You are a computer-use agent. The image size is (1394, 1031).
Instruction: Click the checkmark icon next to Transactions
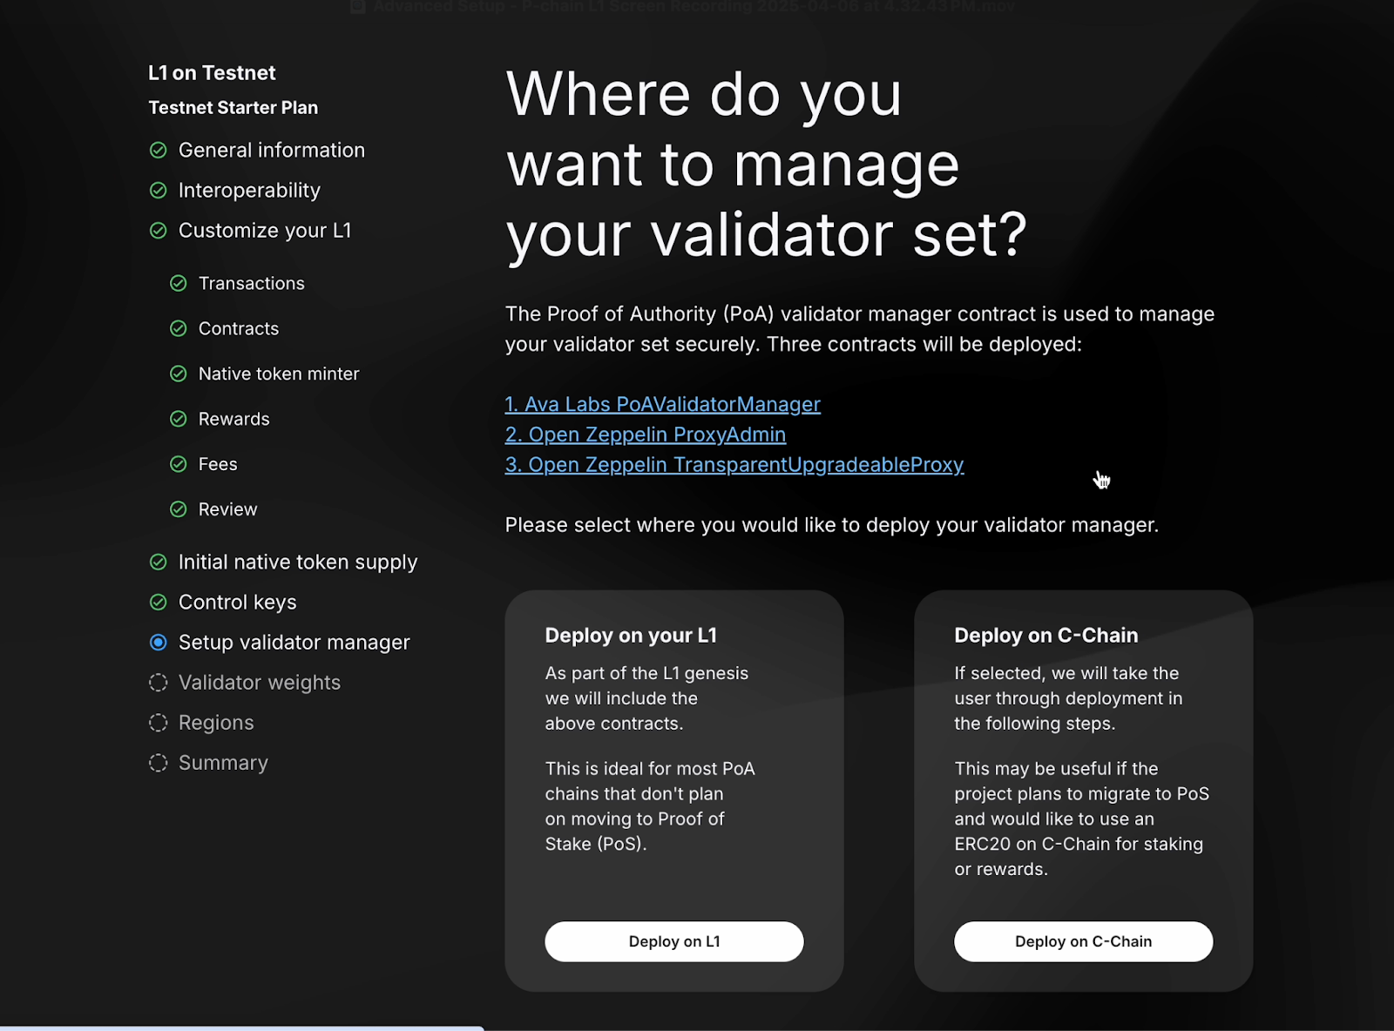[179, 283]
